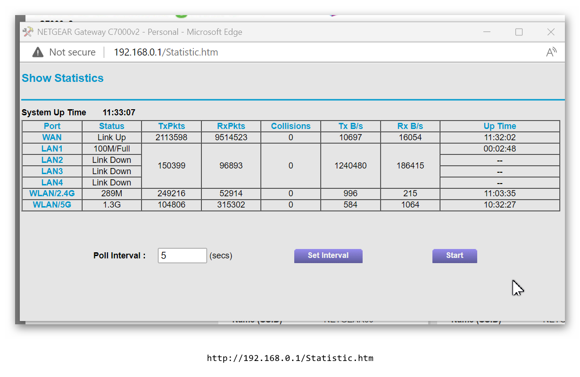Open the WAN port statistics link
This screenshot has height=377, width=580.
tap(52, 137)
